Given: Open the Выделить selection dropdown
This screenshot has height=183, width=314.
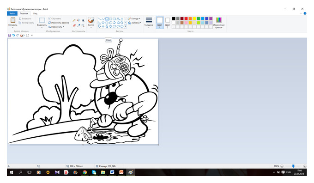Looking at the screenshot, I should [x=42, y=27].
